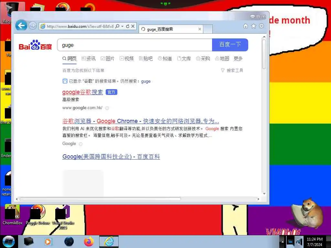Click the search magnifier in address bar
The height and width of the screenshot is (248, 331).
pos(117,26)
